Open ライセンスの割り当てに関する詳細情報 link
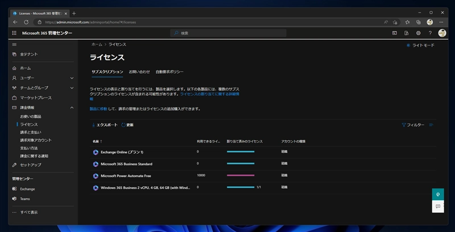455x232 pixels. pyautogui.click(x=210, y=94)
